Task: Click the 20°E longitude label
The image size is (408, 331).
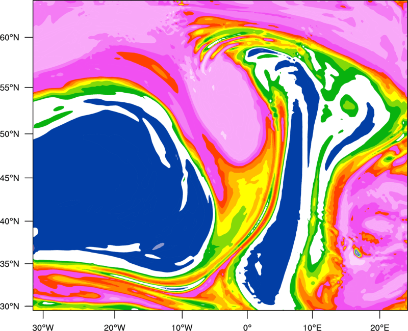Action: point(379,327)
